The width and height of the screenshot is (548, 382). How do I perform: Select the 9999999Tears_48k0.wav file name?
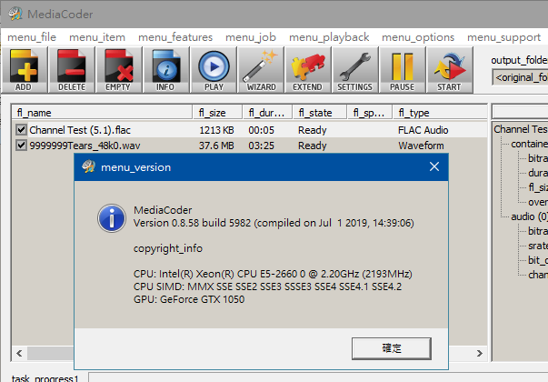[85, 146]
